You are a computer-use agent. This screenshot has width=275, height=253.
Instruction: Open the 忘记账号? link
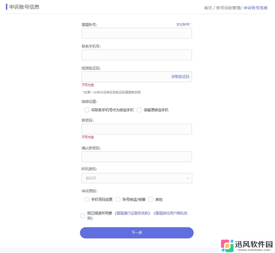pyautogui.click(x=184, y=24)
